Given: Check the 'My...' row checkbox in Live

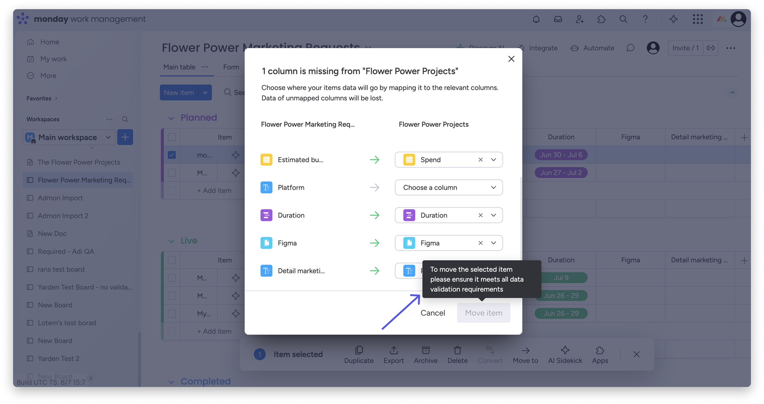Looking at the screenshot, I should point(172,314).
